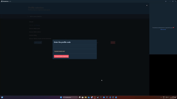This screenshot has width=177, height=99.
Task: Open the Remove ads link
Action: coord(163,29)
